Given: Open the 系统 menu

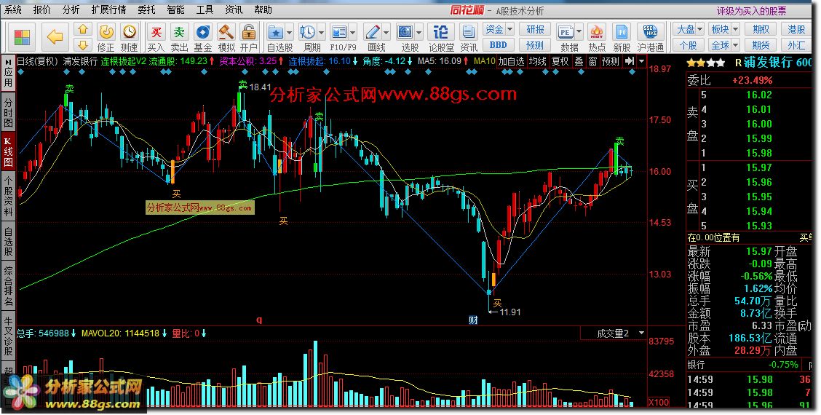Looking at the screenshot, I should (x=13, y=9).
